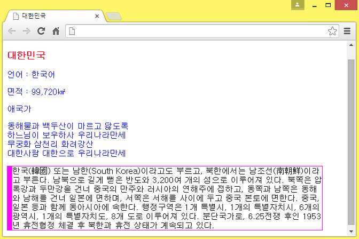Viewport: 359px width, 239px height.
Task: Open the Chrome hamburger menu
Action: pos(347,31)
